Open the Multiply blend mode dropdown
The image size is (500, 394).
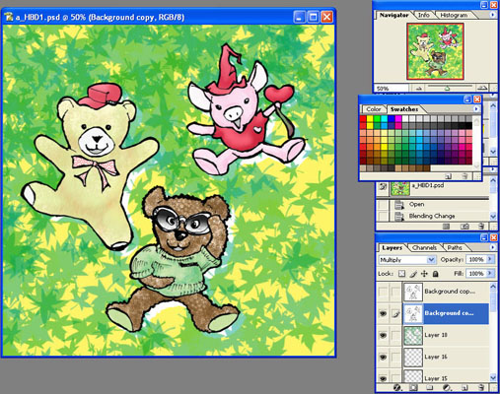tap(431, 260)
